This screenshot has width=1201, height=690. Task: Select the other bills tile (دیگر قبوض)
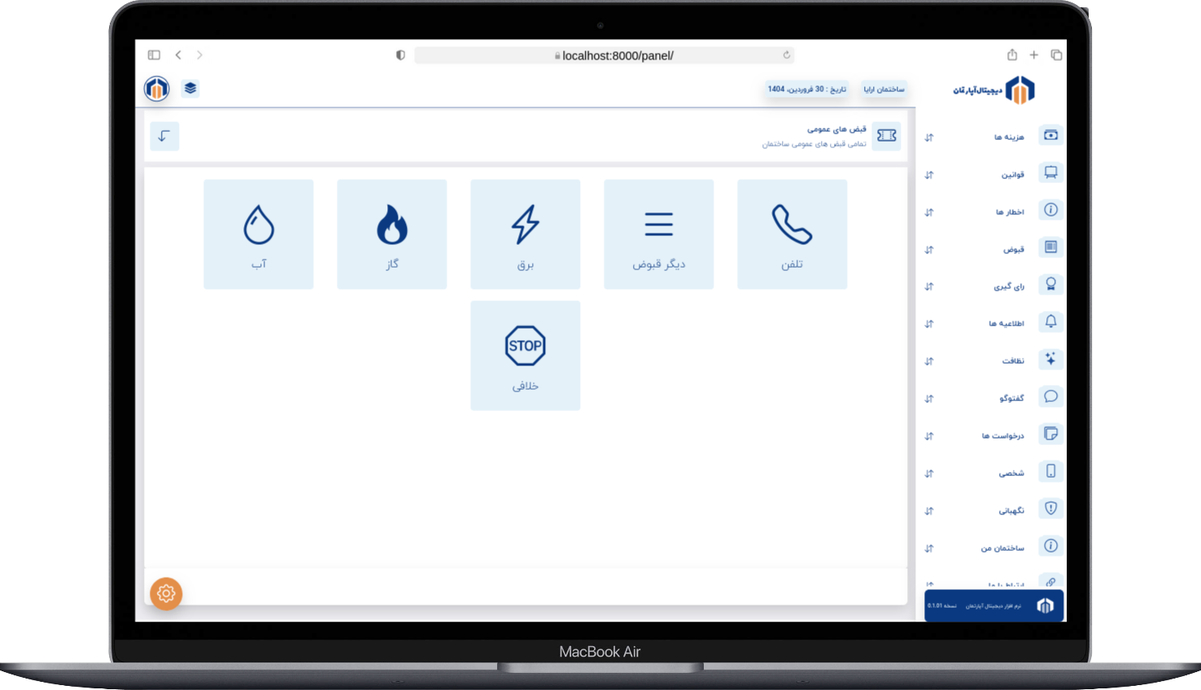click(x=659, y=234)
